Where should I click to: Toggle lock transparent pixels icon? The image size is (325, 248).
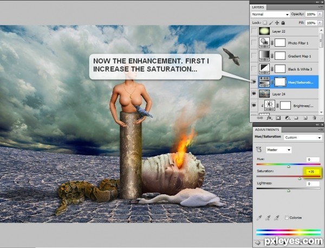click(265, 23)
